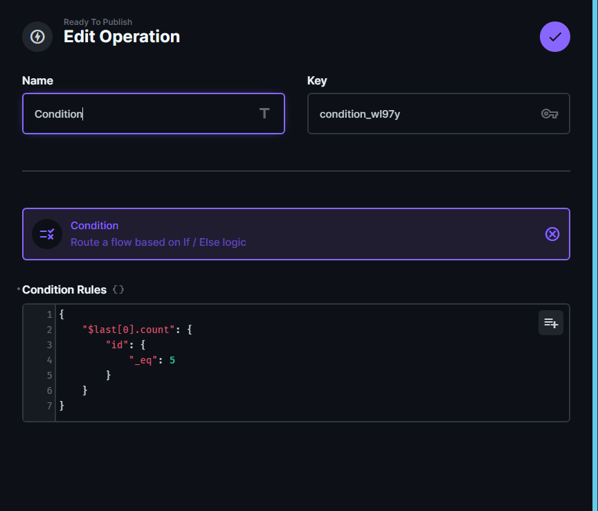598x511 pixels.
Task: Click line number 4 in the editor gutter
Action: tap(48, 360)
